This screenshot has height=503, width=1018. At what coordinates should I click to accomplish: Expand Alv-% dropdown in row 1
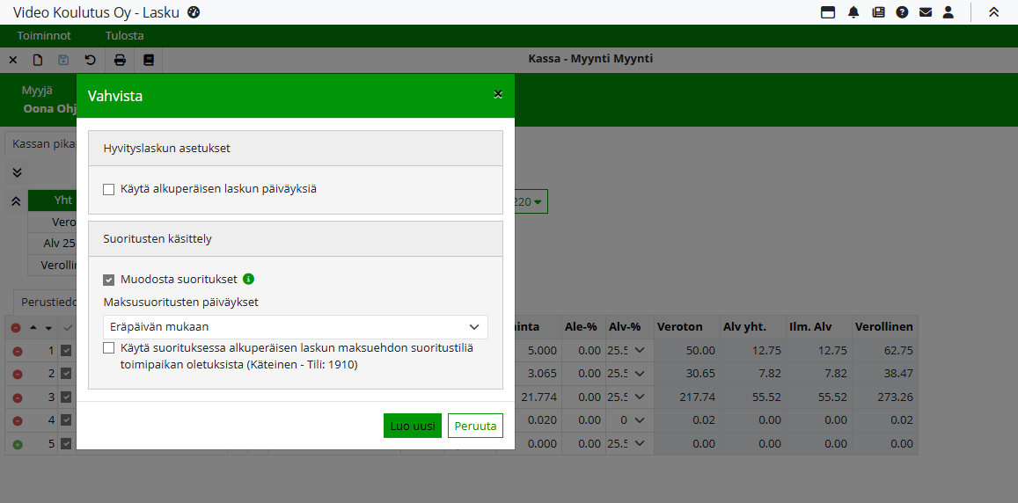point(639,350)
